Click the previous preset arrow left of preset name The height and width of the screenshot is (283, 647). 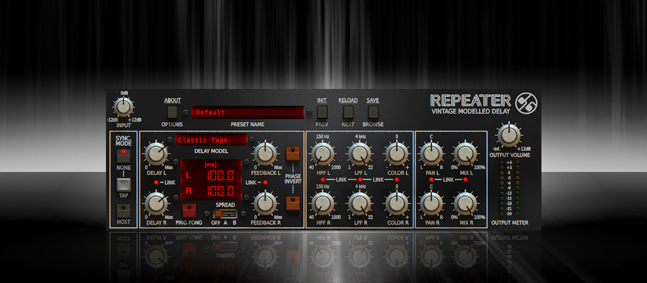pos(186,112)
